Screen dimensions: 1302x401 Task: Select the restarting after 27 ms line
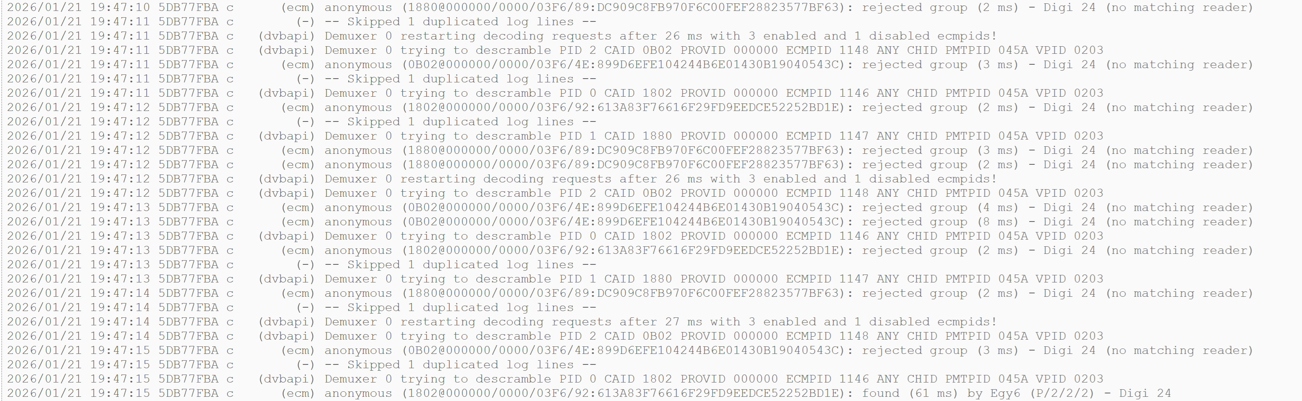(502, 322)
